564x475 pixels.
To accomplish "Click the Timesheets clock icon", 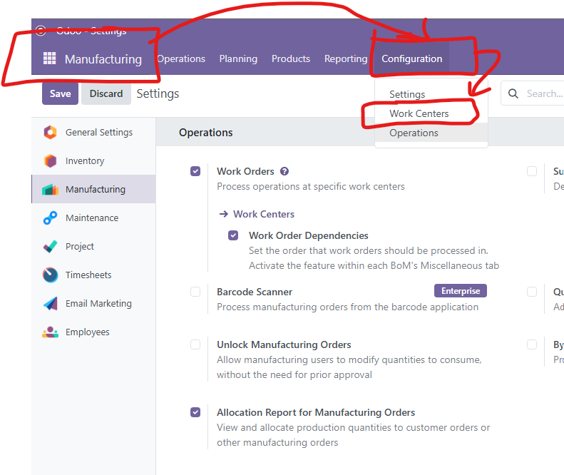I will click(50, 275).
